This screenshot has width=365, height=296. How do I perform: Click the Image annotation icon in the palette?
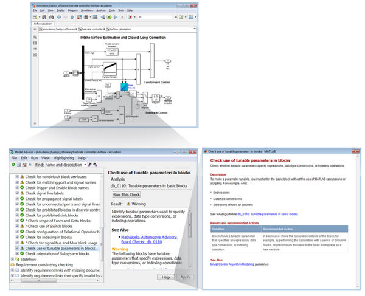[x=35, y=55]
